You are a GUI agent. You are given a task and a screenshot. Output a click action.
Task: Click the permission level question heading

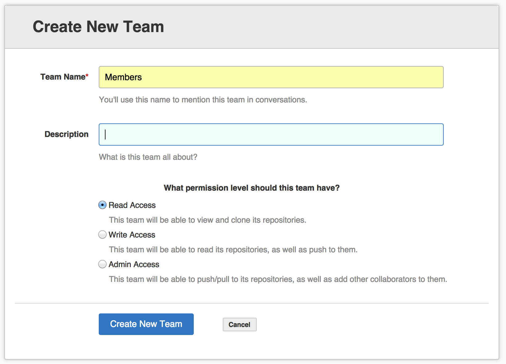coord(252,188)
